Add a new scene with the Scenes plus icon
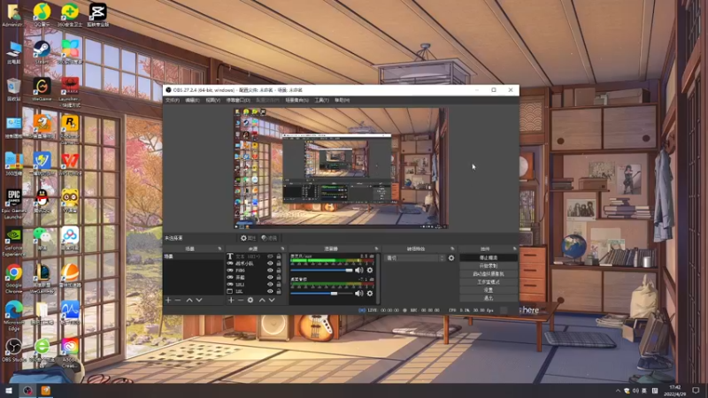Screen dimensions: 708x398 168,300
